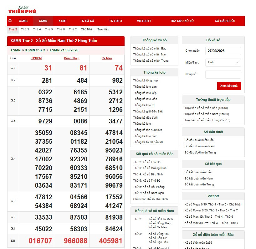Open the XSMN 21/09/2026 breadcrumb link
Viewport: 256px width, 249px height.
(x=64, y=50)
